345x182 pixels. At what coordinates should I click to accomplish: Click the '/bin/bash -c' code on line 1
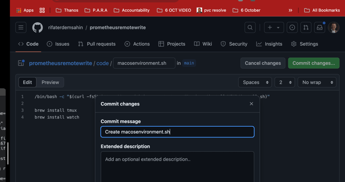50,97
